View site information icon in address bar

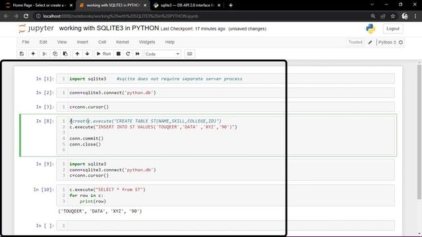(38, 16)
